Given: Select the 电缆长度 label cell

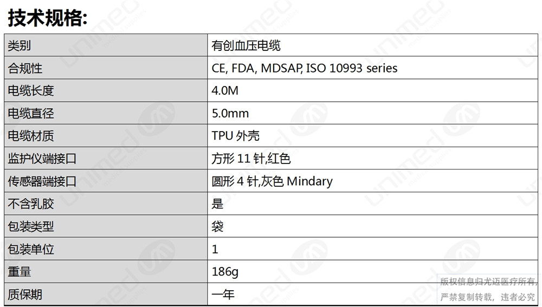Looking at the screenshot, I should click(106, 90).
